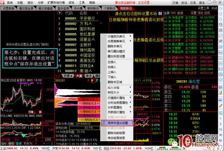Select the 30-minute period in sidebar
This screenshot has height=151, width=224.
tap(220, 135)
